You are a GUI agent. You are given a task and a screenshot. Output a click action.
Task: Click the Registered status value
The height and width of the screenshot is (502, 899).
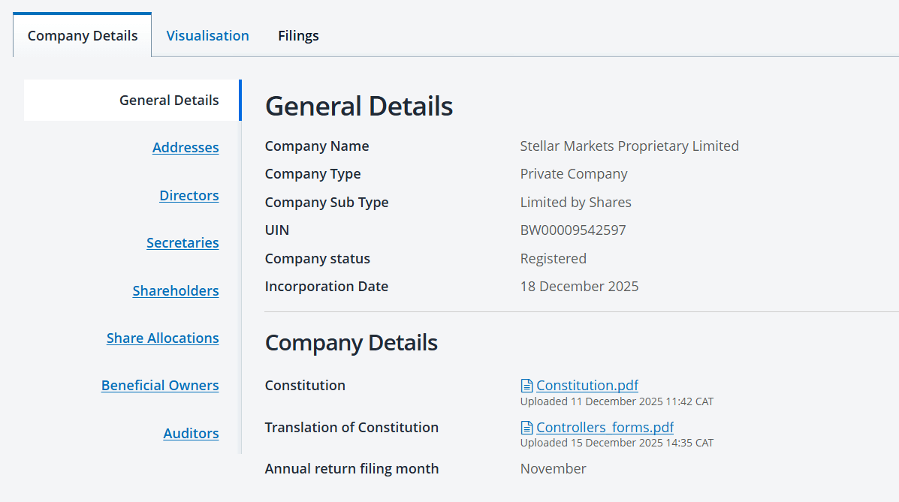click(x=554, y=258)
